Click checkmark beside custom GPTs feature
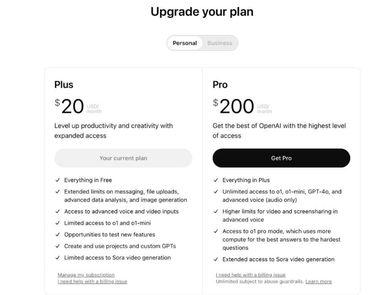Screen dimensions: 383x295 57,246
